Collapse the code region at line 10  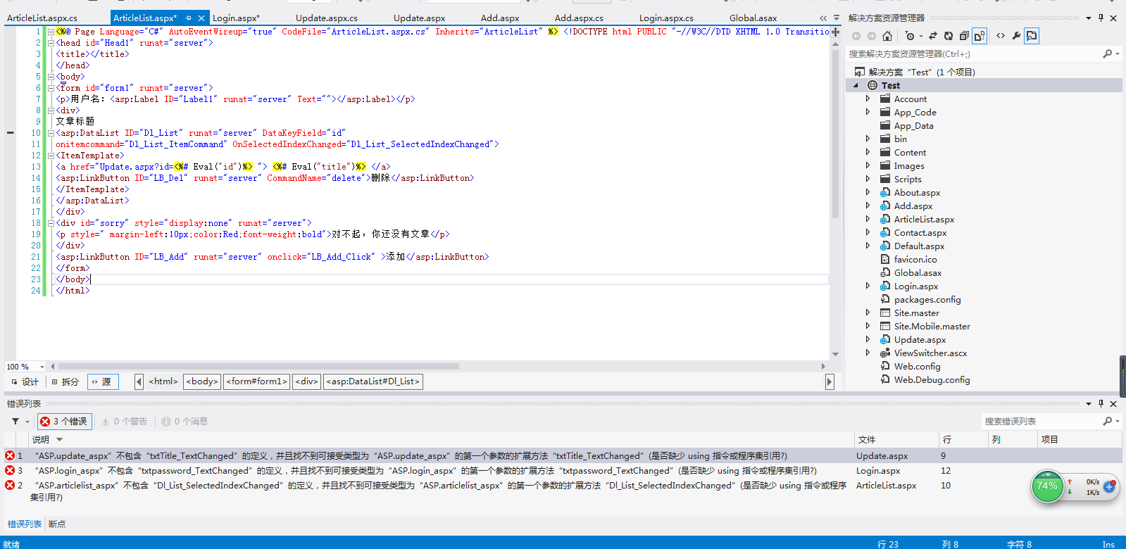coord(51,133)
